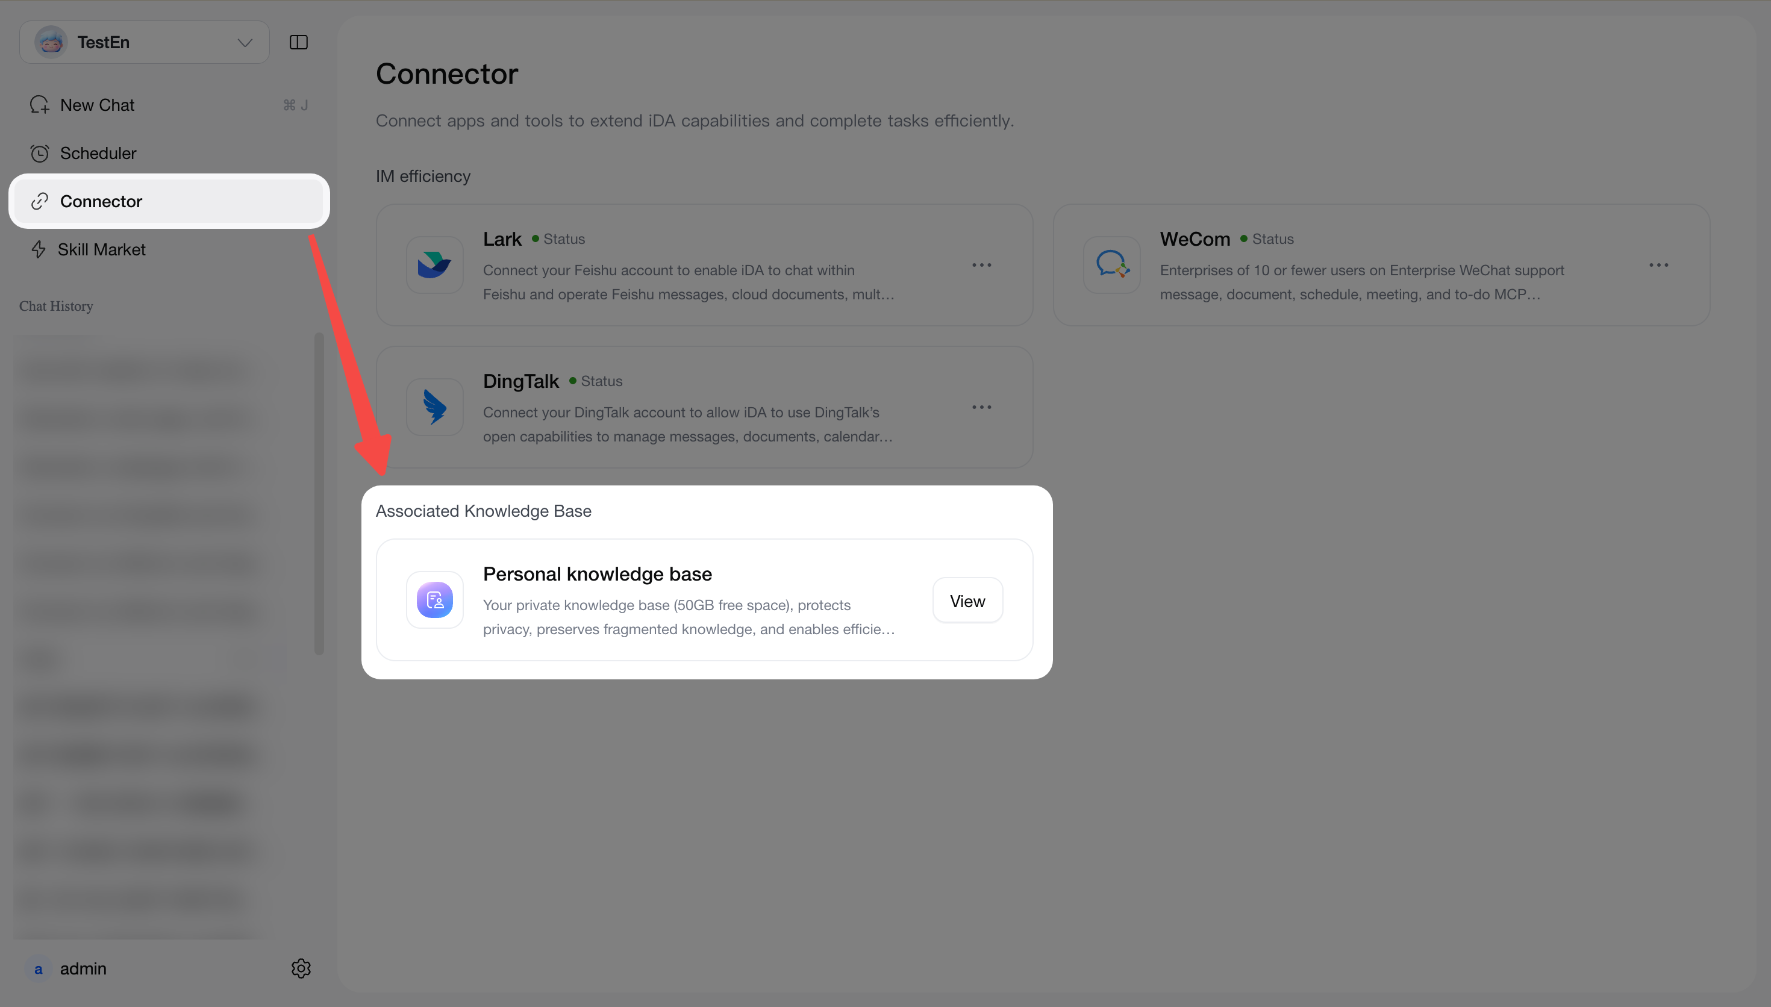Open Lark connector more options

click(981, 265)
